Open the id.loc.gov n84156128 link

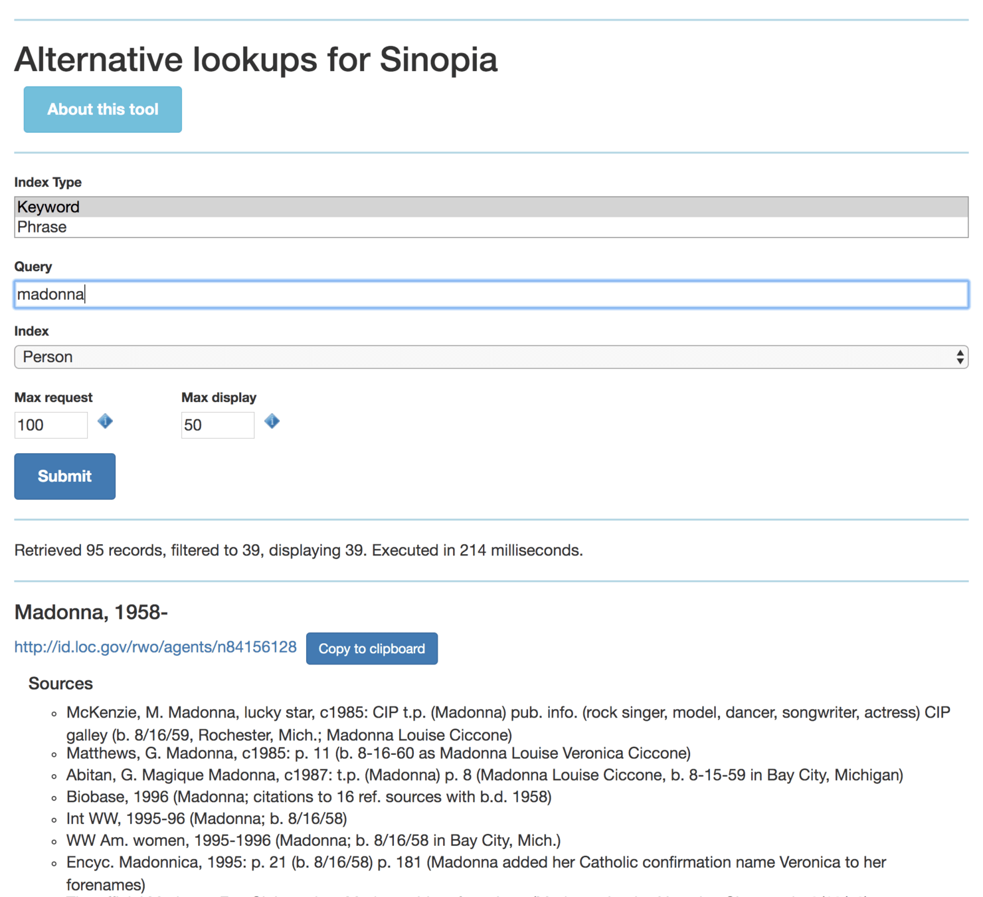coord(155,647)
